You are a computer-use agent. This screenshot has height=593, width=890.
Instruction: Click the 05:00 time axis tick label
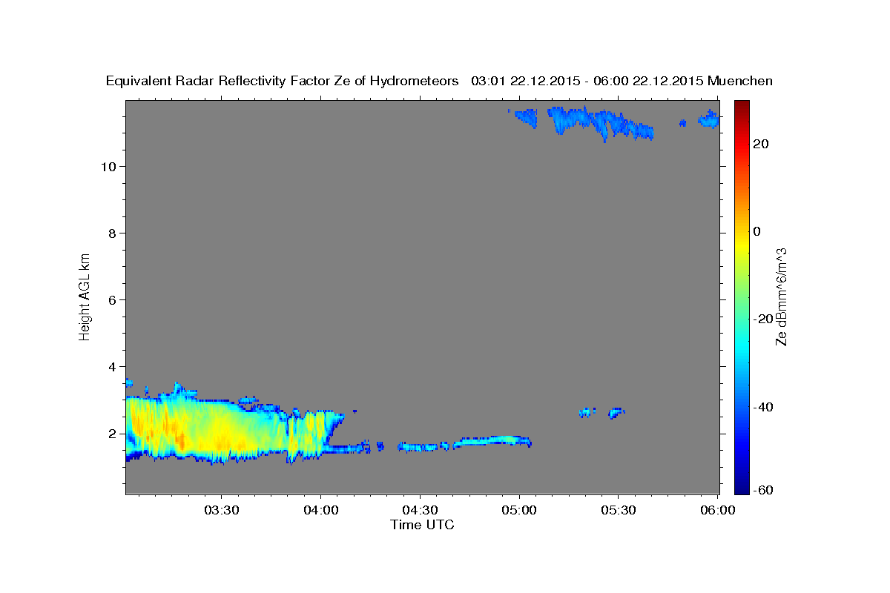coord(519,510)
